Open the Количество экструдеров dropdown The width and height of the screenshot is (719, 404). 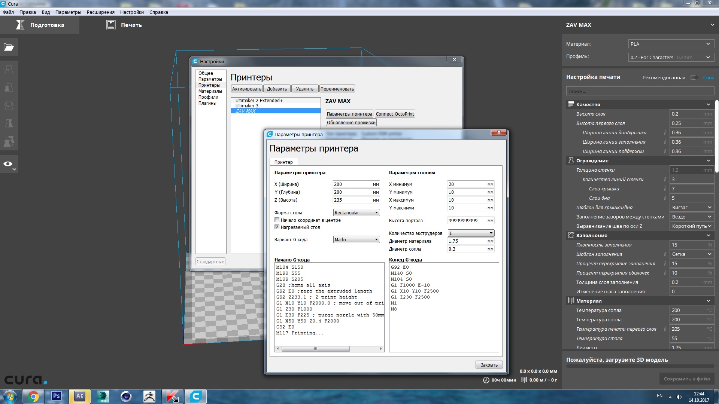click(471, 233)
